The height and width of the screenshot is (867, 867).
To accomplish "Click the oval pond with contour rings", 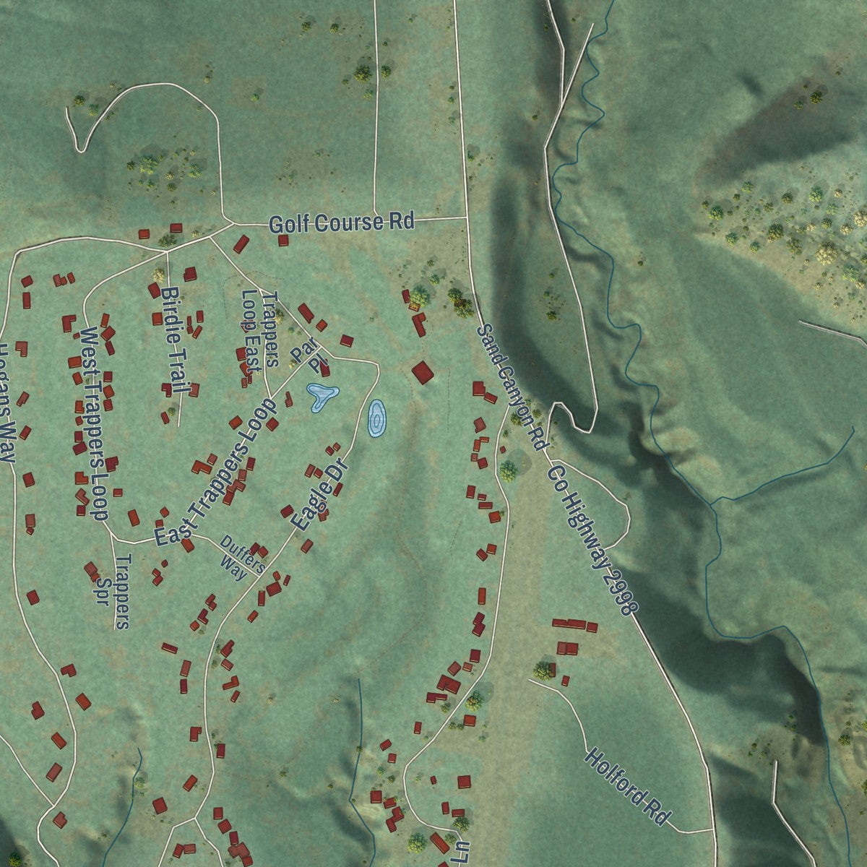I will click(376, 418).
